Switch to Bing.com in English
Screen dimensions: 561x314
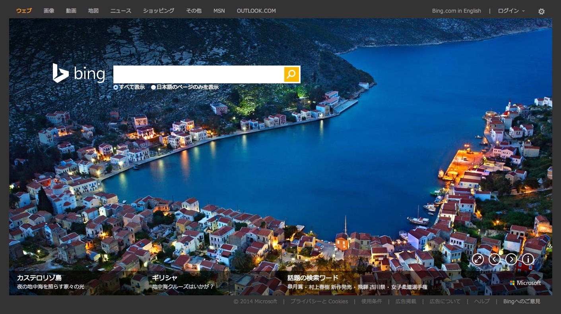(x=456, y=11)
